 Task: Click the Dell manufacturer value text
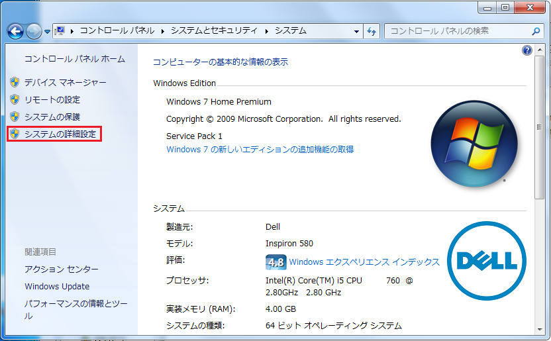pos(273,227)
